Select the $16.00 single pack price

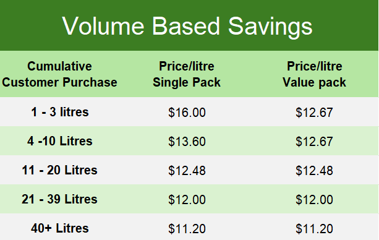[x=187, y=113]
